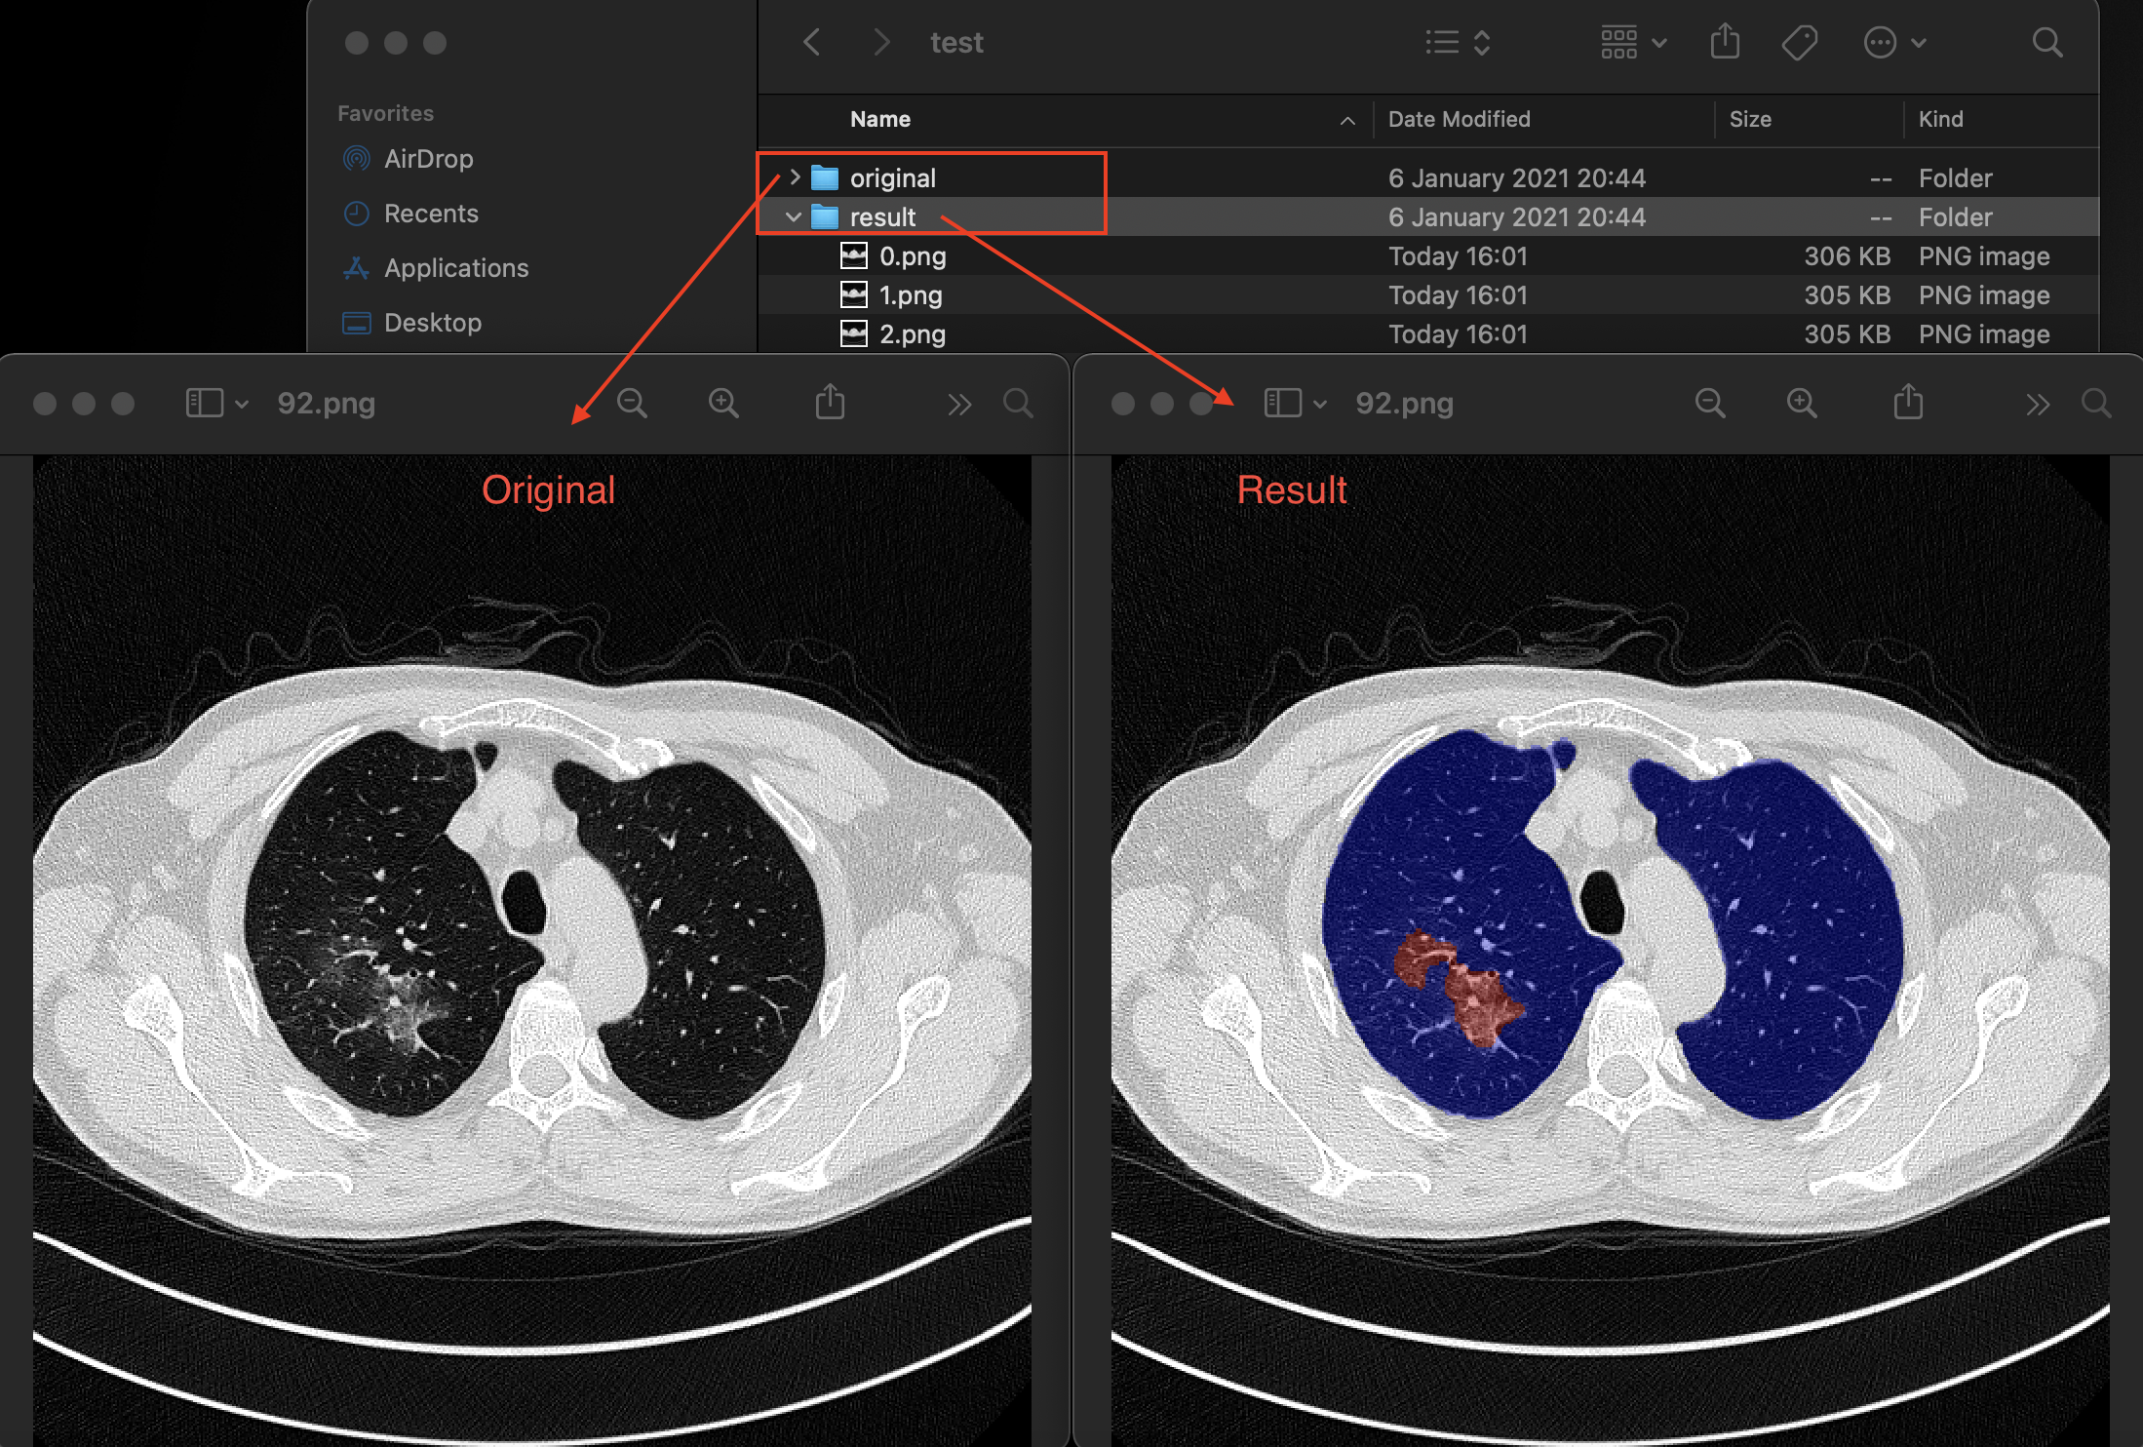Open list view options dropdown
The width and height of the screenshot is (2143, 1447).
[x=1458, y=42]
